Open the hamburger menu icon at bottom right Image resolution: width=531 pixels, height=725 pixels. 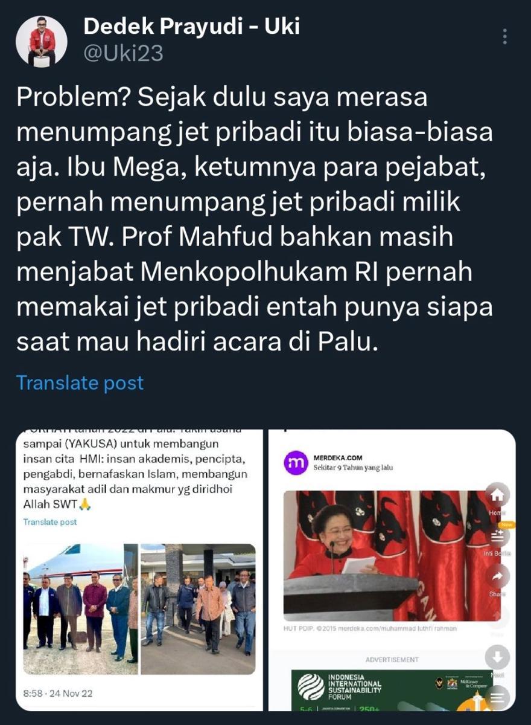(497, 698)
